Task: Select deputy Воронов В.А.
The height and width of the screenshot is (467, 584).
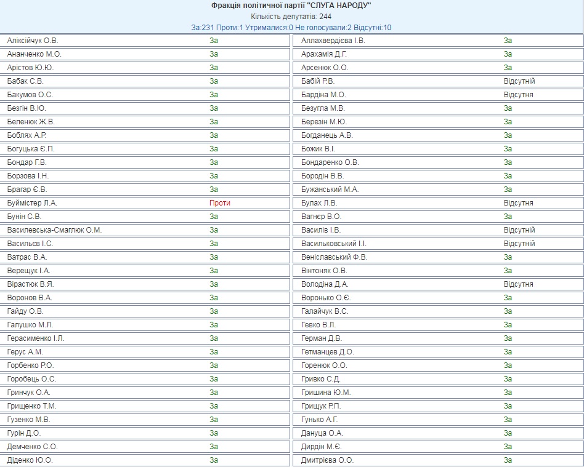Action: click(30, 298)
